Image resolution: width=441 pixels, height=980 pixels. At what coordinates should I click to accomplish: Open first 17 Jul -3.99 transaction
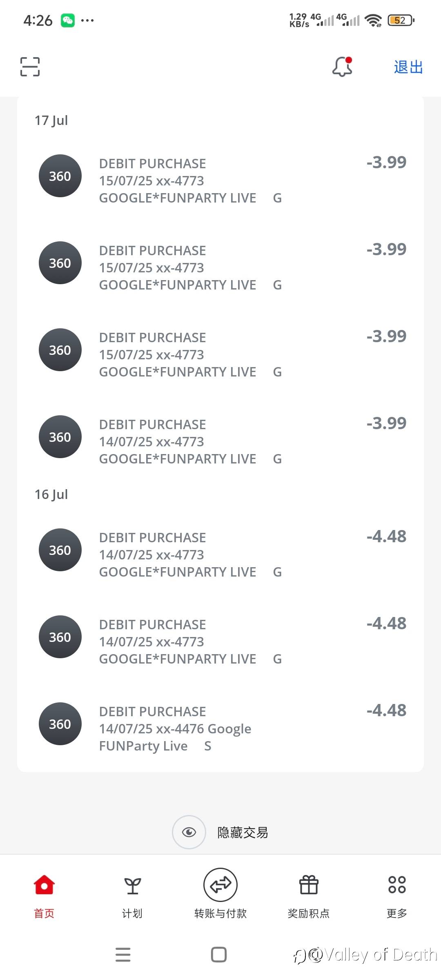(220, 180)
